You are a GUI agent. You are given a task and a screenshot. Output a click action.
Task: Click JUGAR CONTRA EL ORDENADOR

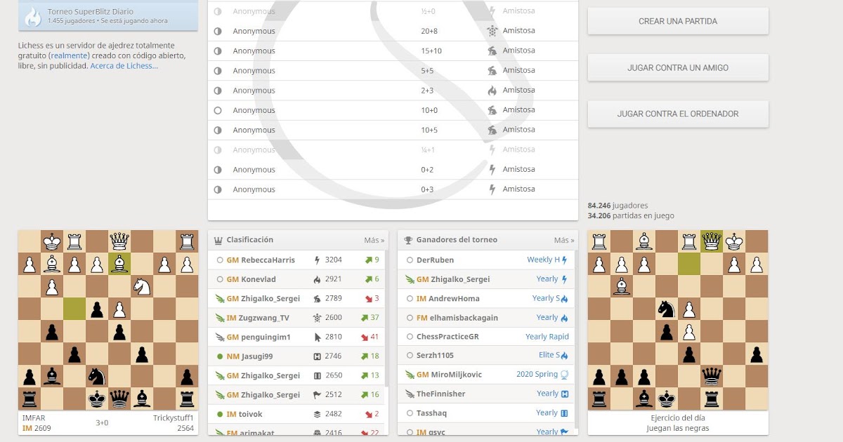pos(677,114)
